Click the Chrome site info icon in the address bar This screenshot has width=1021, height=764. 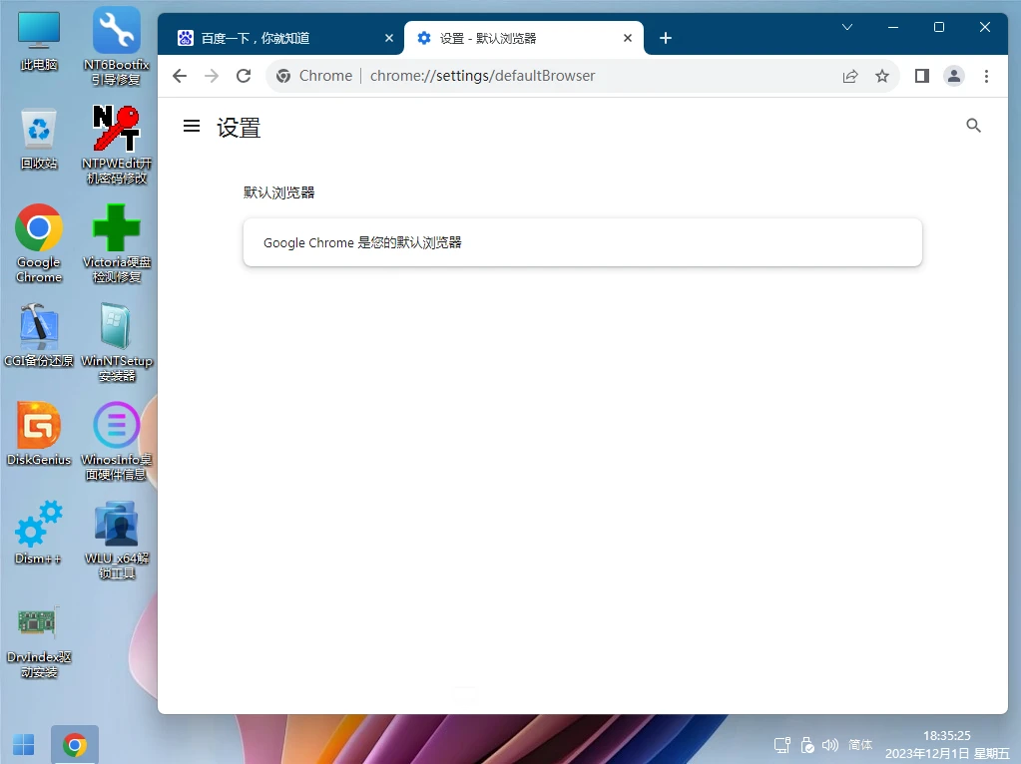tap(283, 76)
